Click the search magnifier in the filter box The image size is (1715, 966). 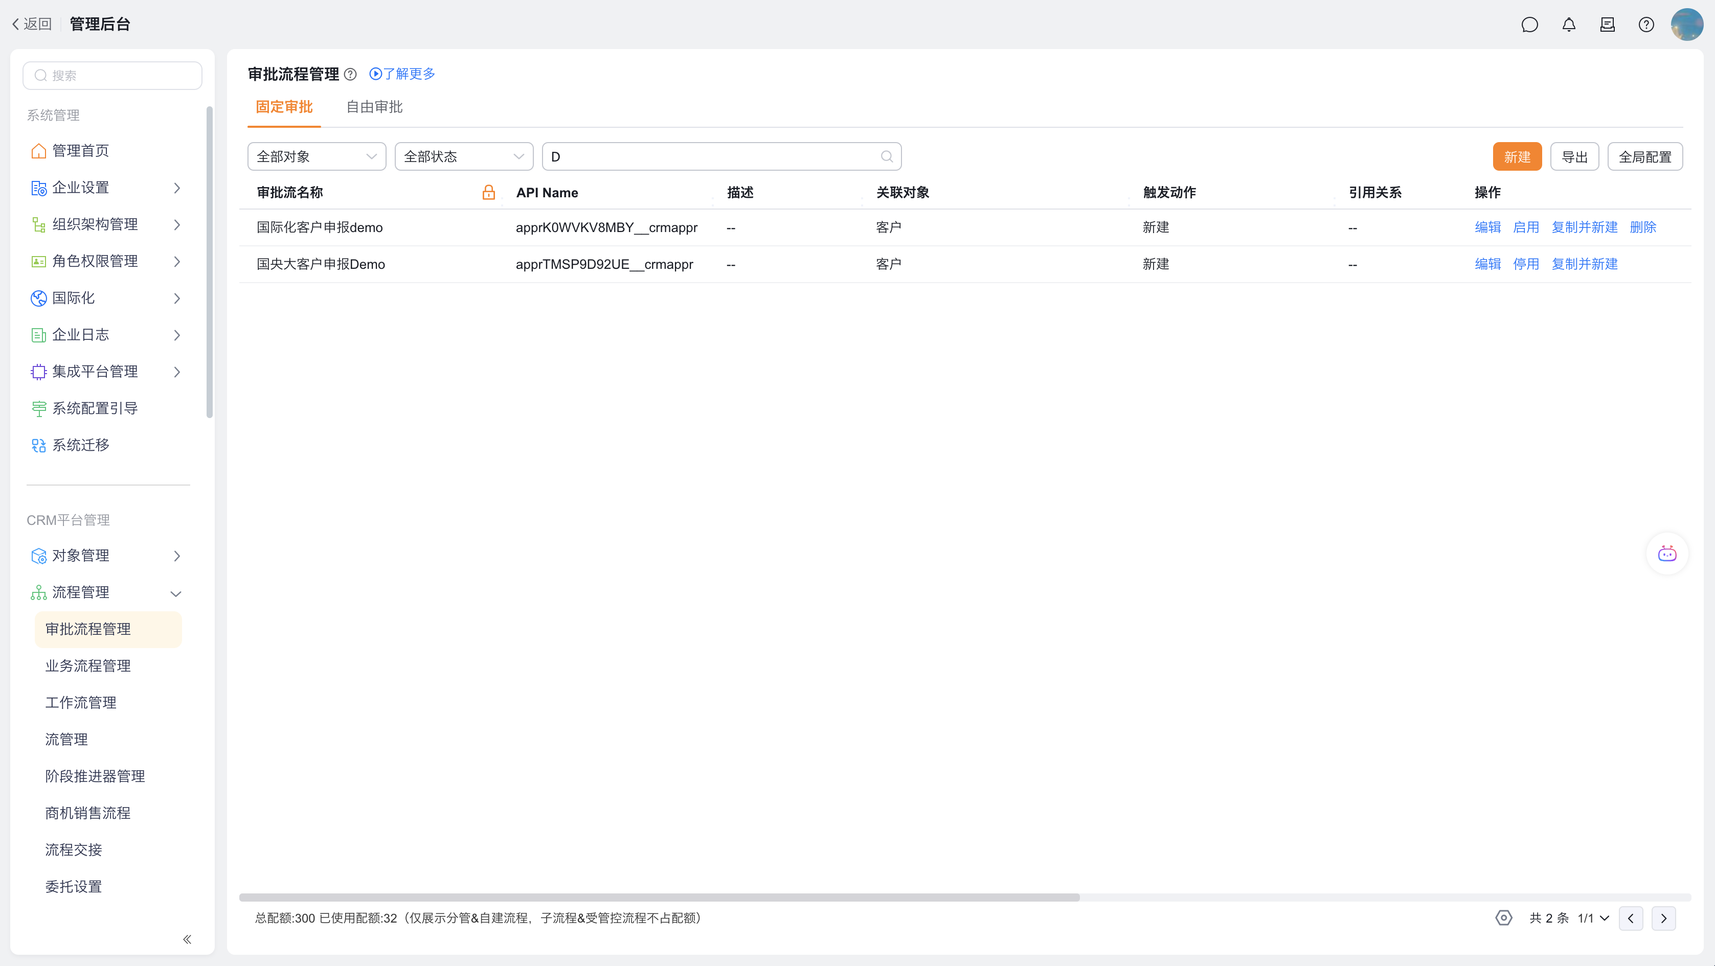[886, 156]
